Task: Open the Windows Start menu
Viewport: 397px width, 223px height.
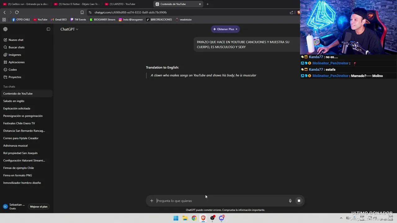Action: [x=176, y=218]
